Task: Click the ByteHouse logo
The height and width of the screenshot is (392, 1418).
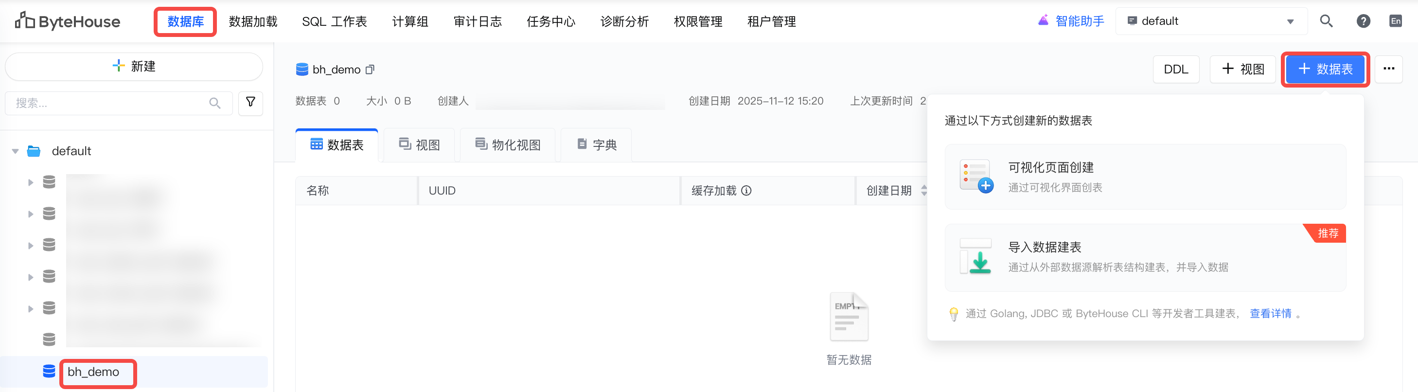Action: 67,21
